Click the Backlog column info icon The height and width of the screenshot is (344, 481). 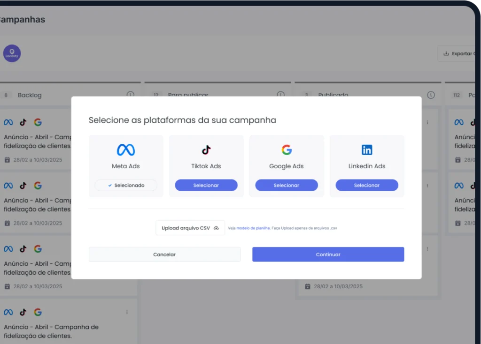[x=131, y=95]
